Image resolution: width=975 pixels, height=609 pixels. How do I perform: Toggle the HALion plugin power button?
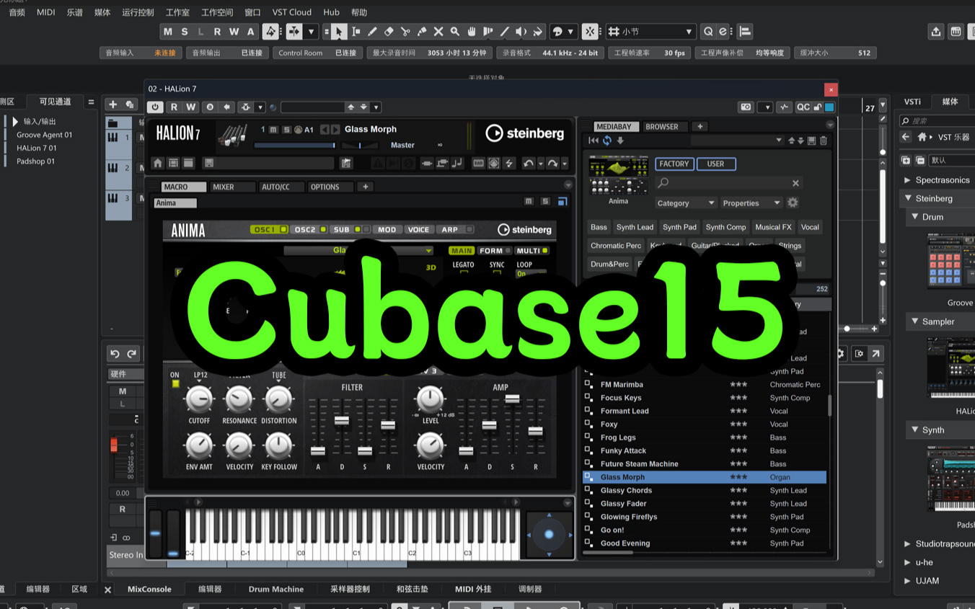coord(155,107)
